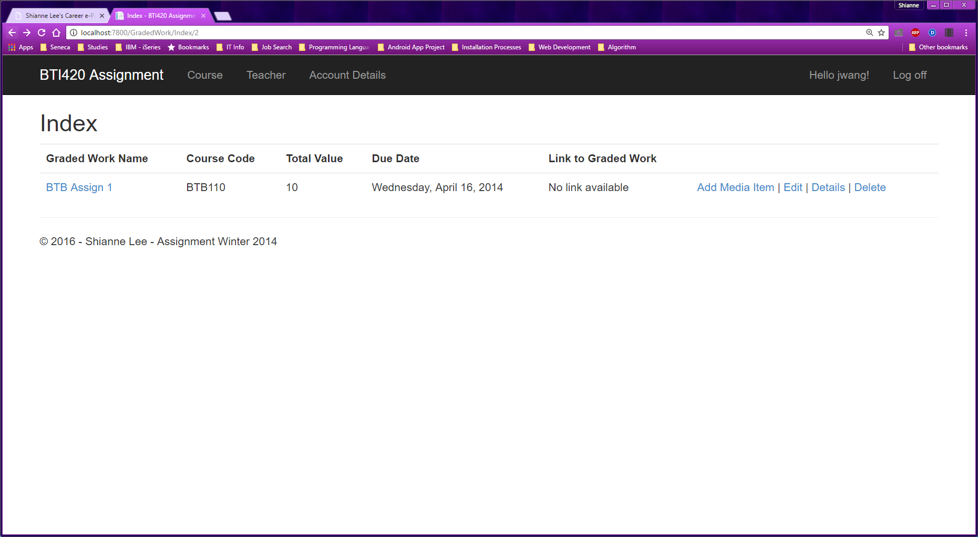Open the dark bookmark-style extension icon
The image size is (978, 537).
pyautogui.click(x=949, y=33)
